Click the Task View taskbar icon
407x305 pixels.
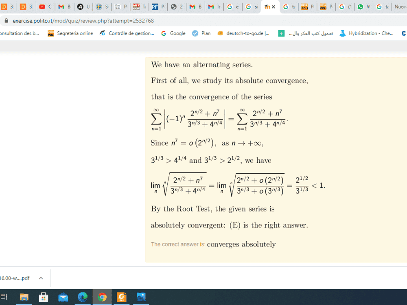pos(4,297)
